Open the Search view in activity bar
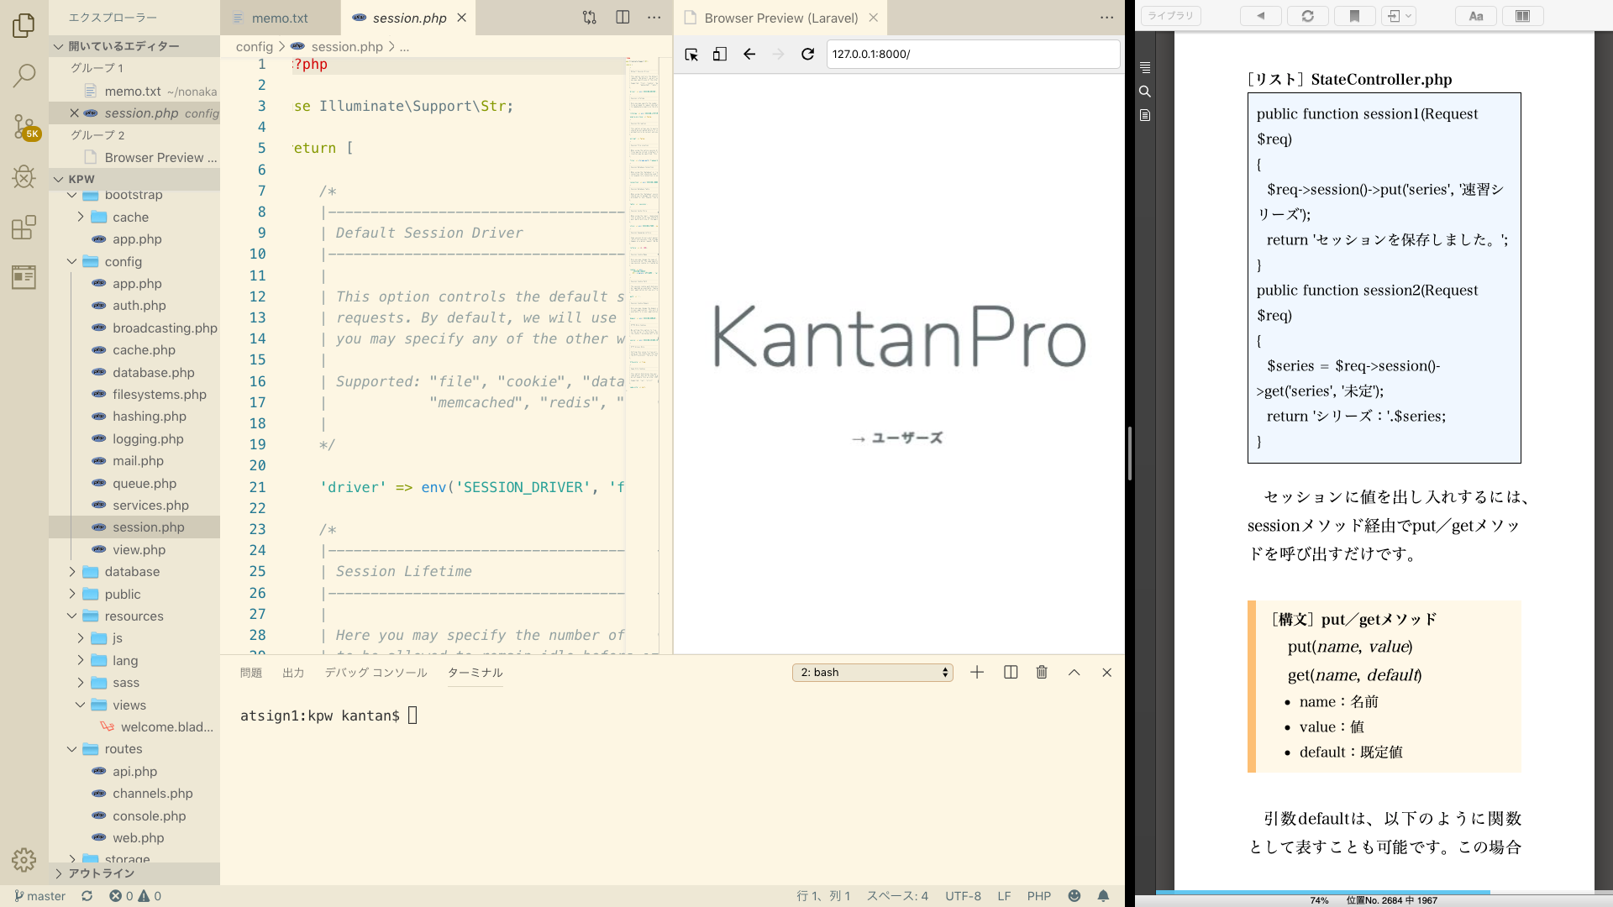 (x=24, y=76)
